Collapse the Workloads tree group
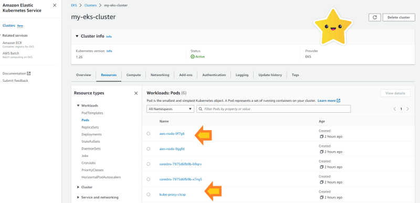Screen dimensions: 420x203 pos(78,105)
